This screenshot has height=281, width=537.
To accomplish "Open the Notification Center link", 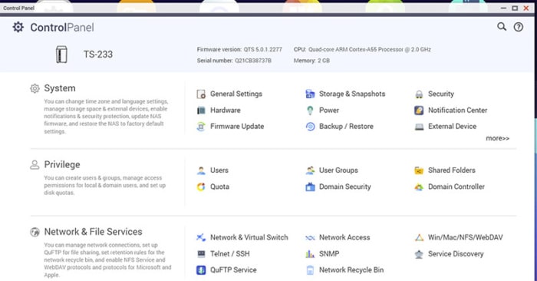I will [457, 111].
